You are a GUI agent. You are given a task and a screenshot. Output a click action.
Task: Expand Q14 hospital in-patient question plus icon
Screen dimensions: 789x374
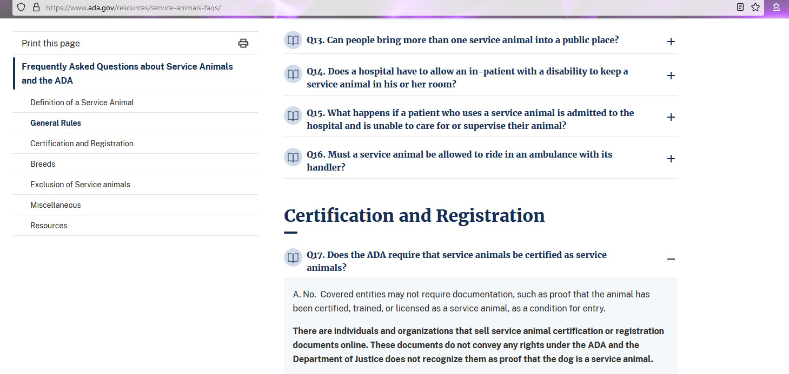(x=671, y=76)
